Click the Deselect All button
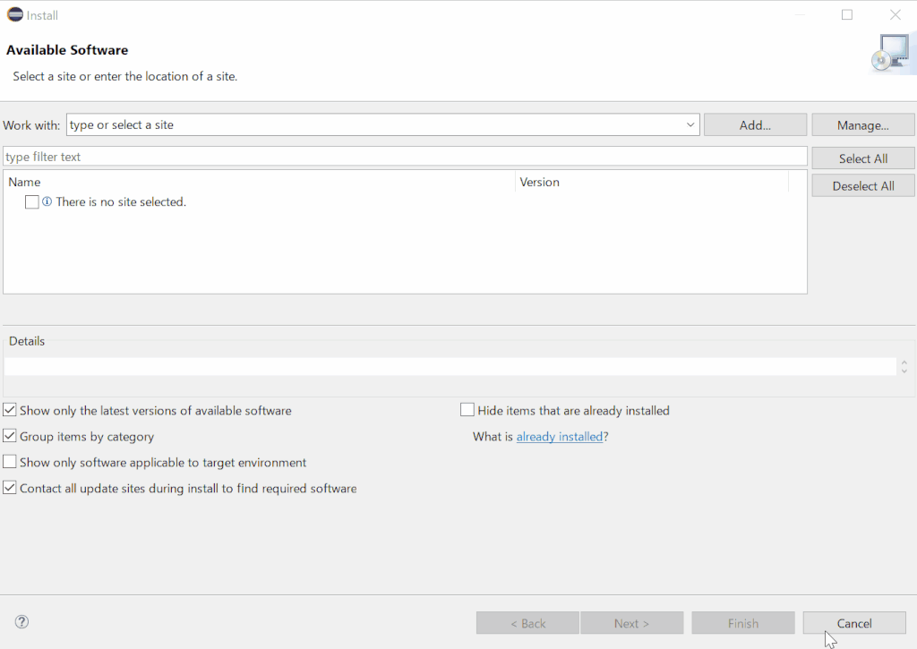This screenshot has height=649, width=917. [x=862, y=186]
